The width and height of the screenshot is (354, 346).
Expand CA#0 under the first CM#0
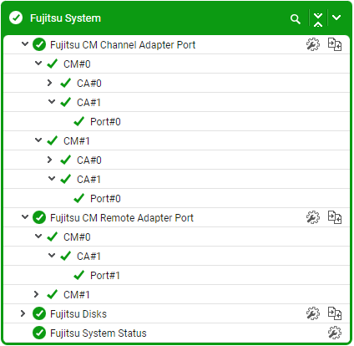click(49, 83)
